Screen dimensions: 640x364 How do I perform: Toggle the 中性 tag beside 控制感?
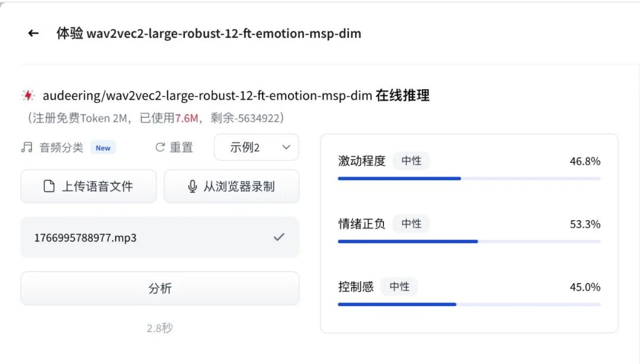click(399, 286)
